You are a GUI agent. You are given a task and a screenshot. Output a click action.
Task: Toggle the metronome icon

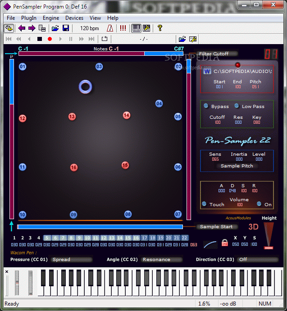click(x=110, y=28)
